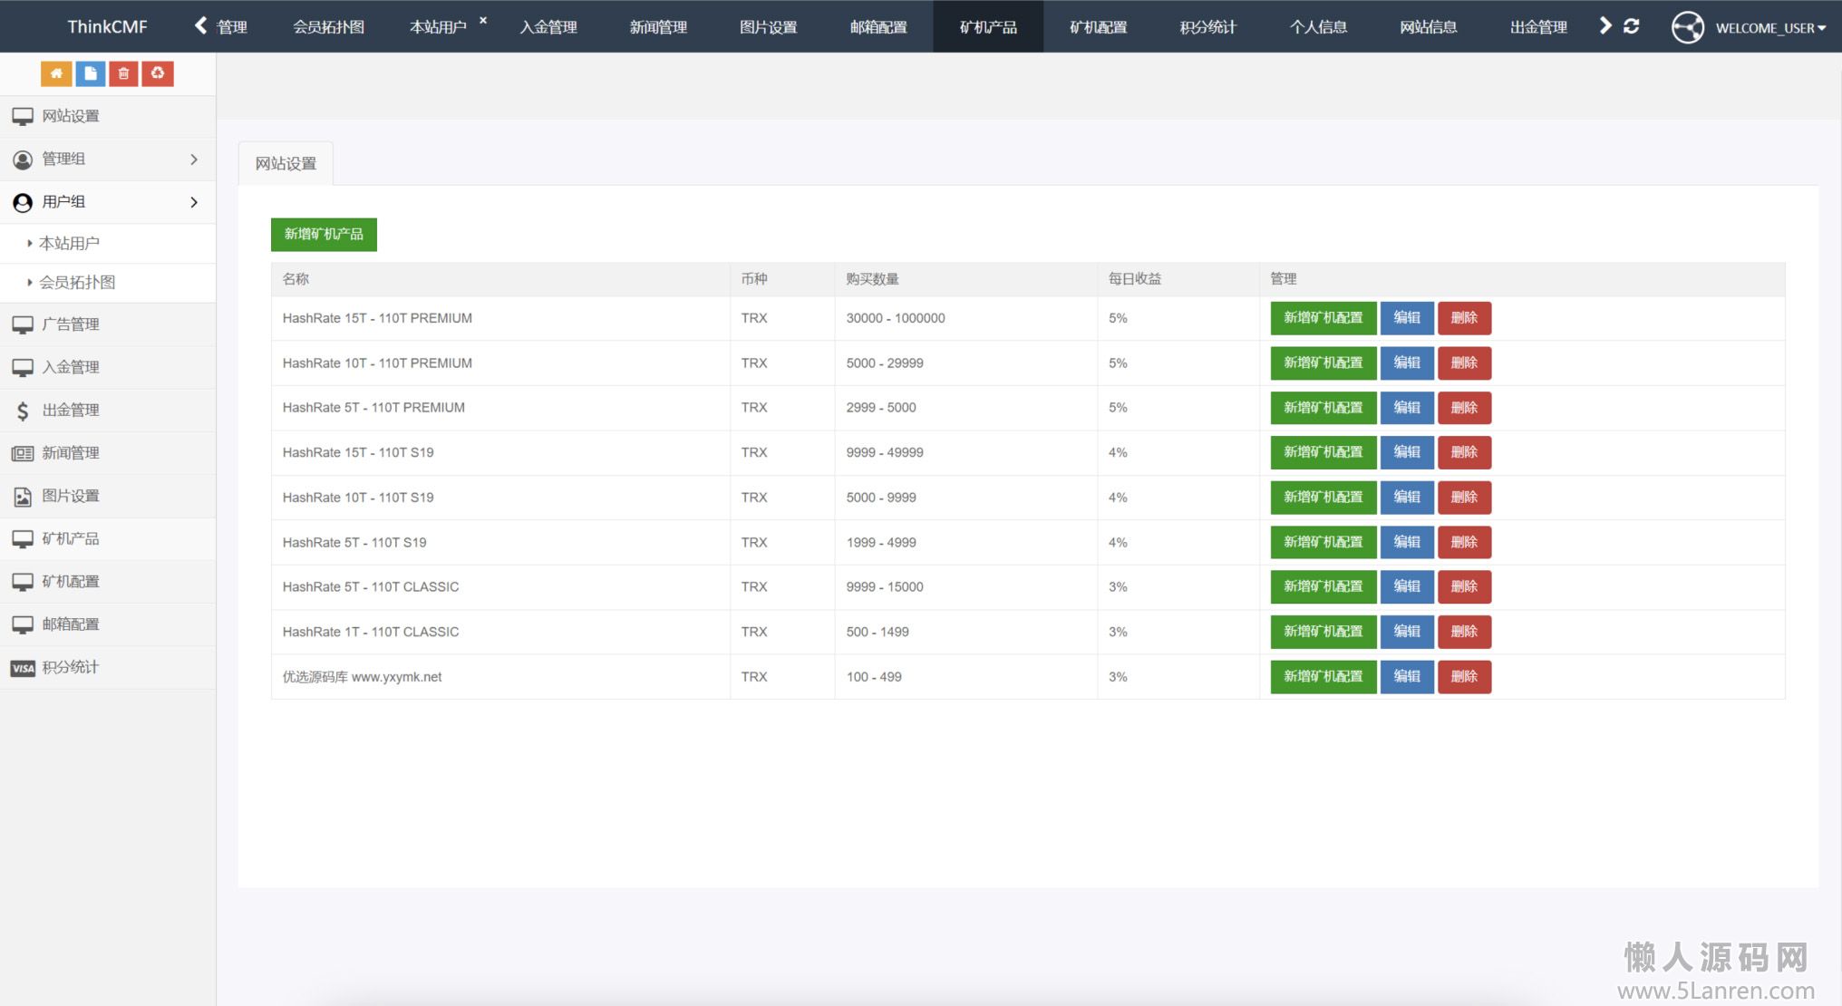The image size is (1842, 1006).
Task: Click the orange home icon button
Action: pos(56,73)
